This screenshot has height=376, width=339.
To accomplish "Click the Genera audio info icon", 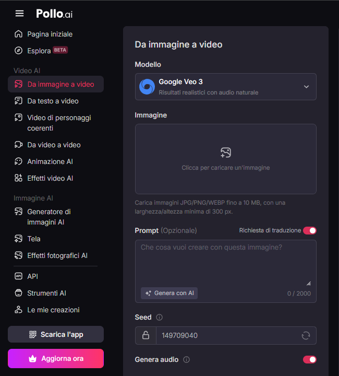I will [x=186, y=359].
